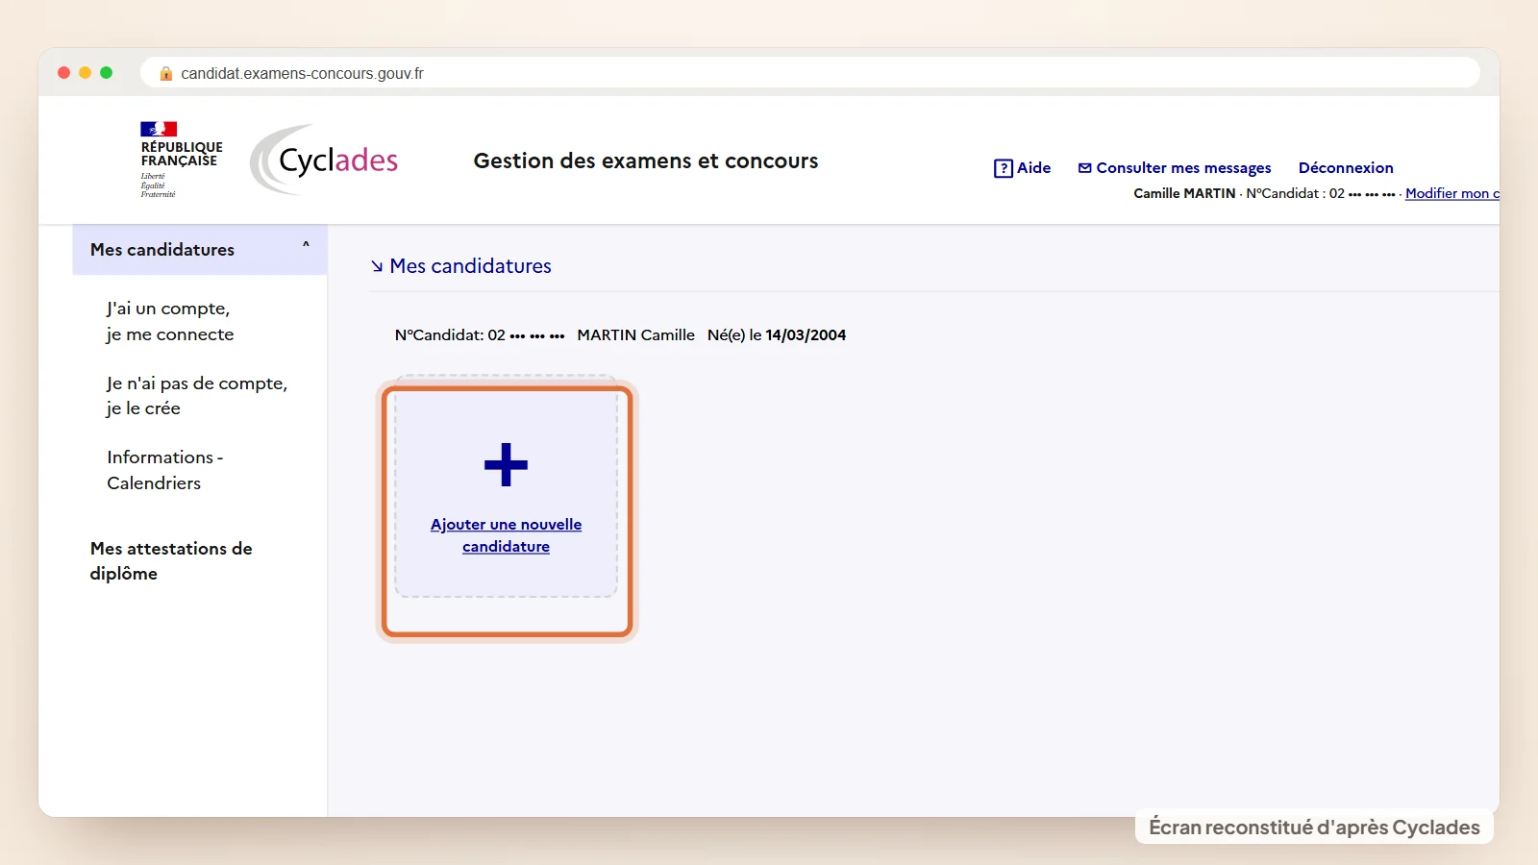
Task: Open "J'ai un compte, je me connecte"
Action: pos(170,321)
